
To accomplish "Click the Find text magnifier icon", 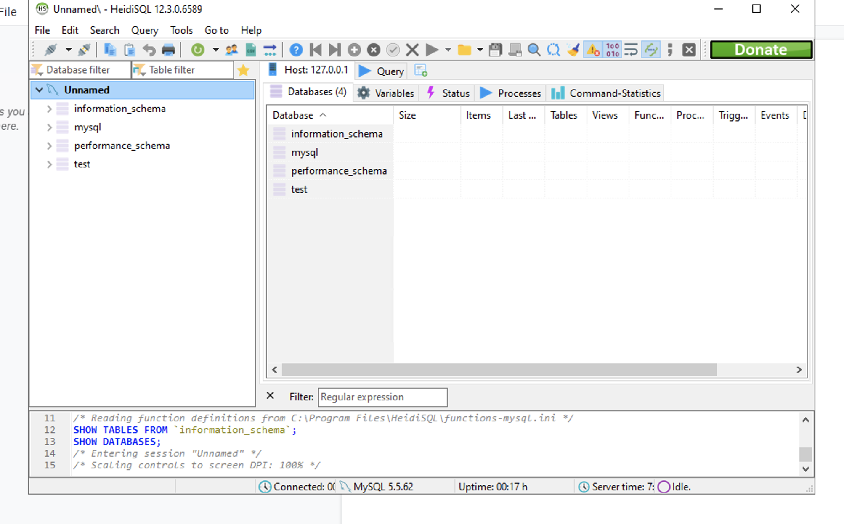I will [534, 49].
